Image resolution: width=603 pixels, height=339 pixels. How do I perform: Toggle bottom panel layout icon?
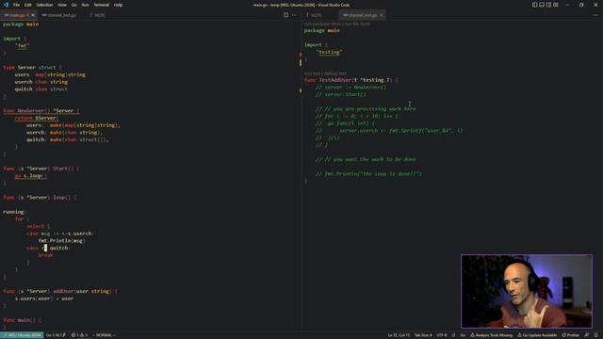[542, 5]
